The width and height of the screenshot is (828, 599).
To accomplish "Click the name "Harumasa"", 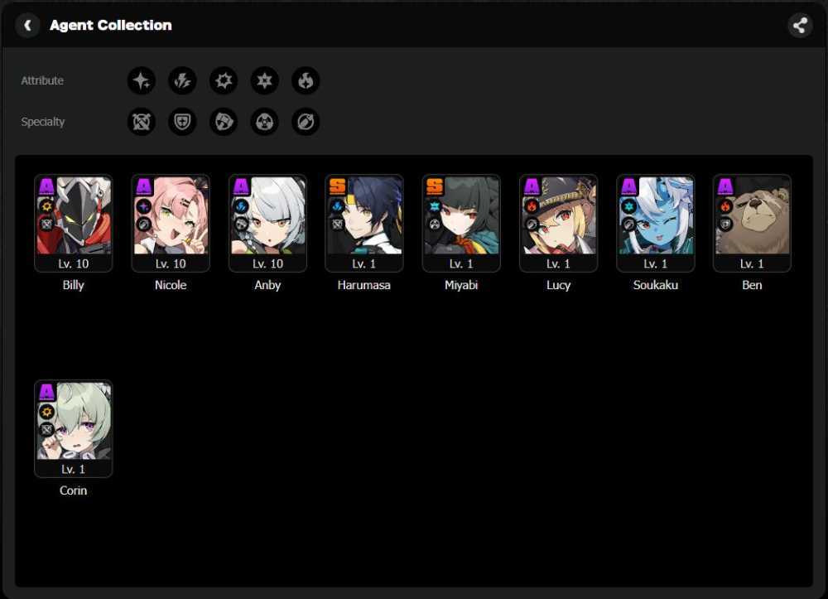I will coord(364,285).
